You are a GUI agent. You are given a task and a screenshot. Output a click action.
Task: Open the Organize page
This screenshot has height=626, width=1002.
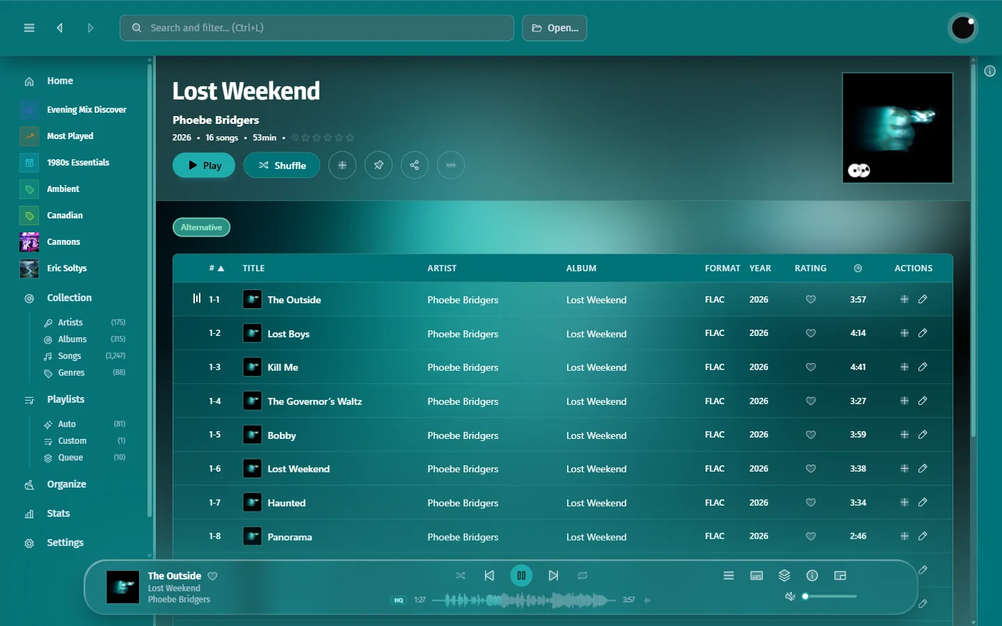click(67, 484)
